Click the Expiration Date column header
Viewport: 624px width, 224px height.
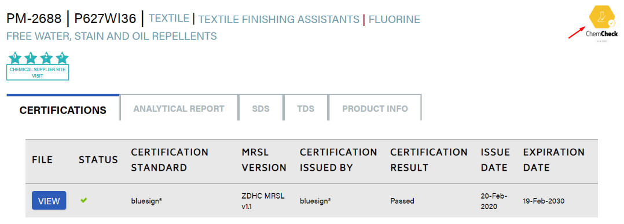553,160
